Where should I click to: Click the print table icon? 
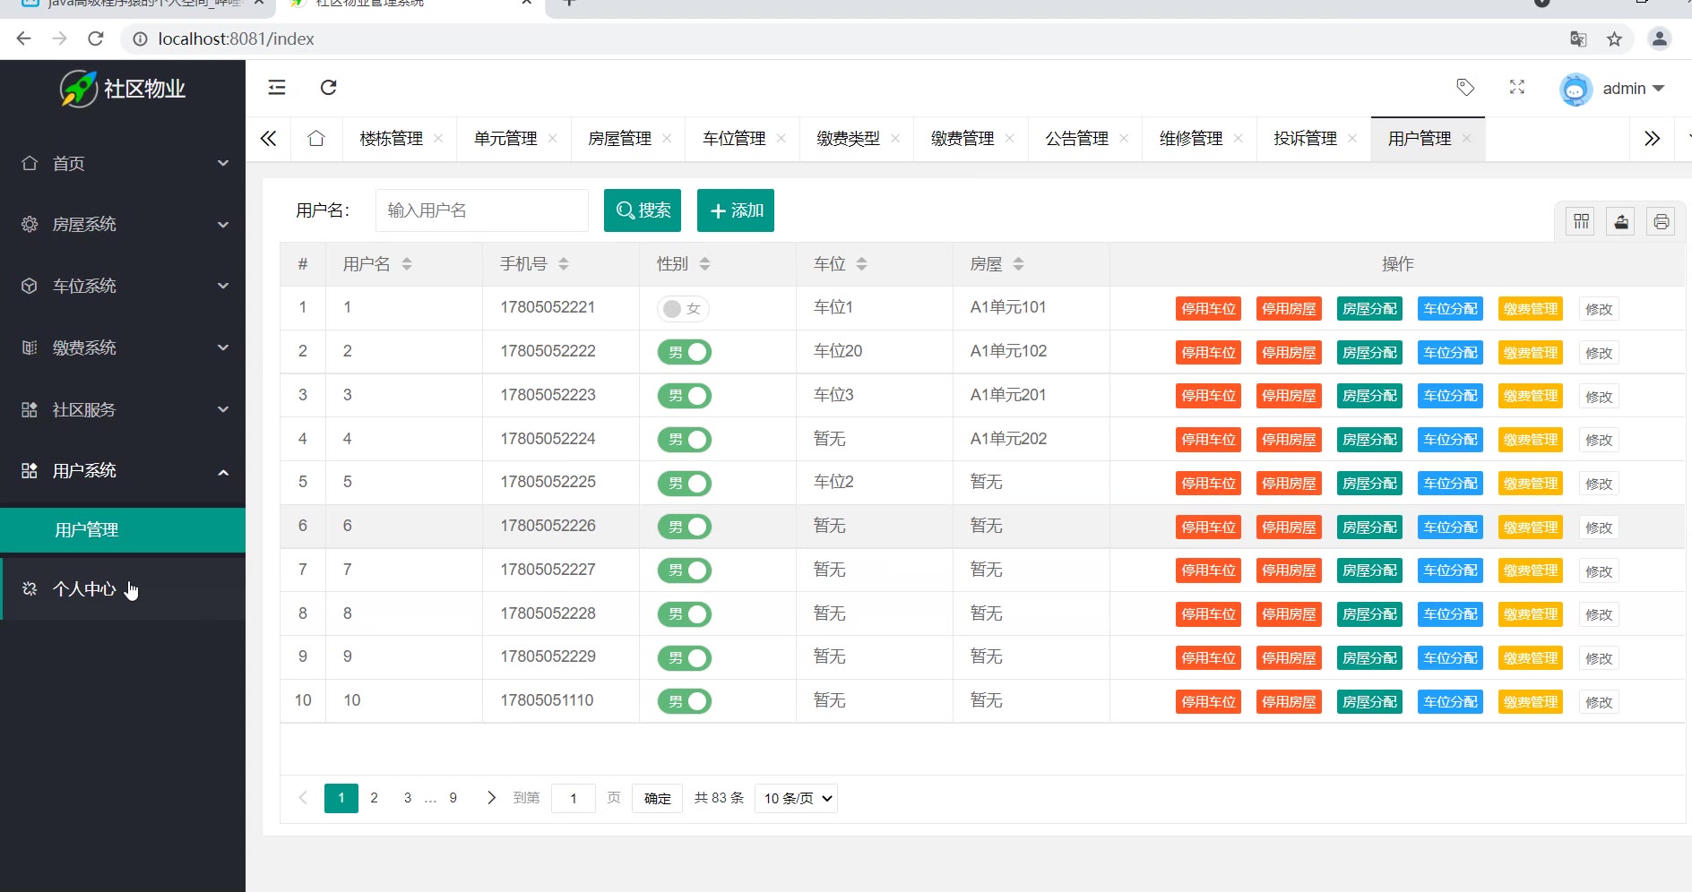pos(1661,221)
